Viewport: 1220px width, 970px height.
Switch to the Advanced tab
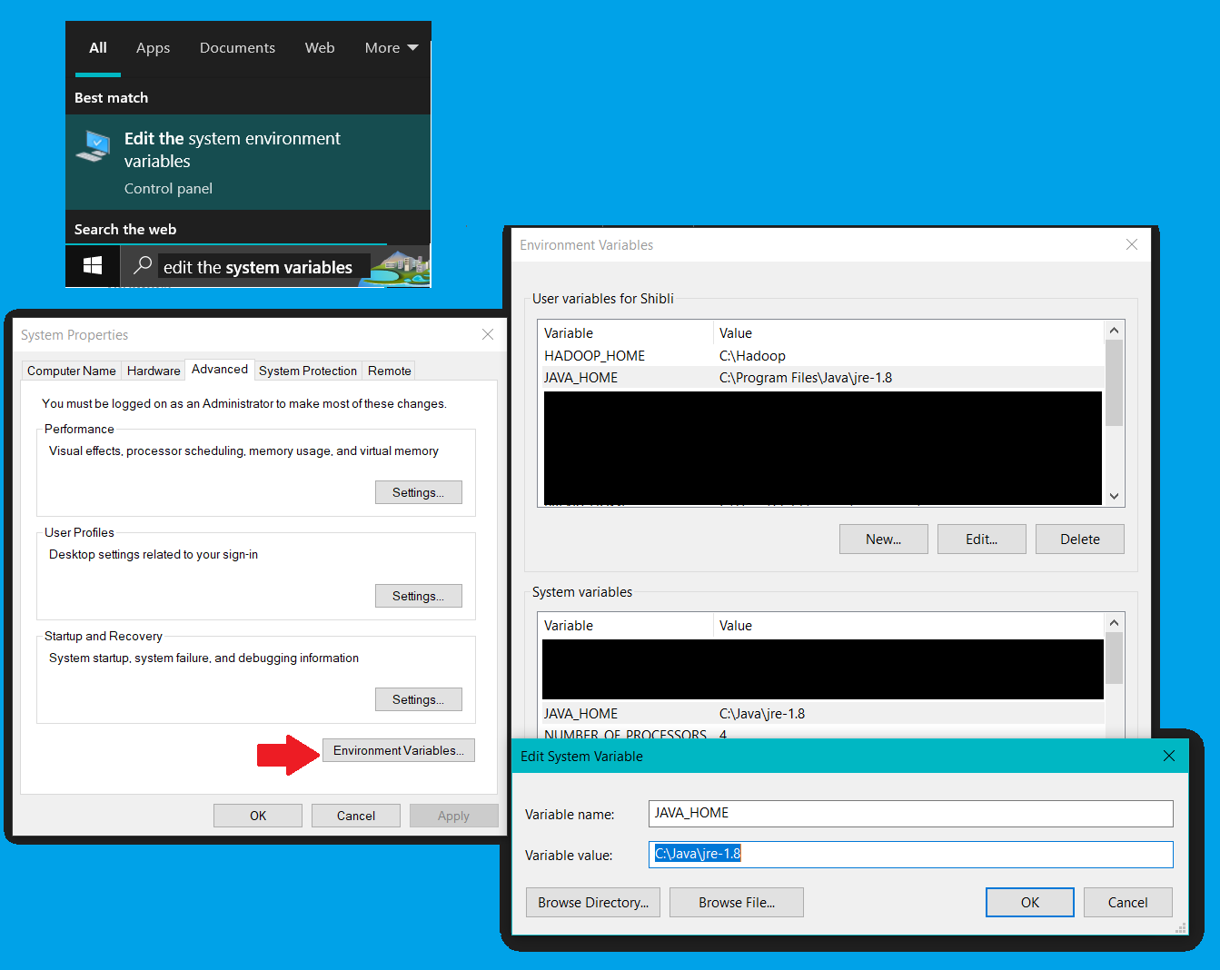pyautogui.click(x=220, y=369)
